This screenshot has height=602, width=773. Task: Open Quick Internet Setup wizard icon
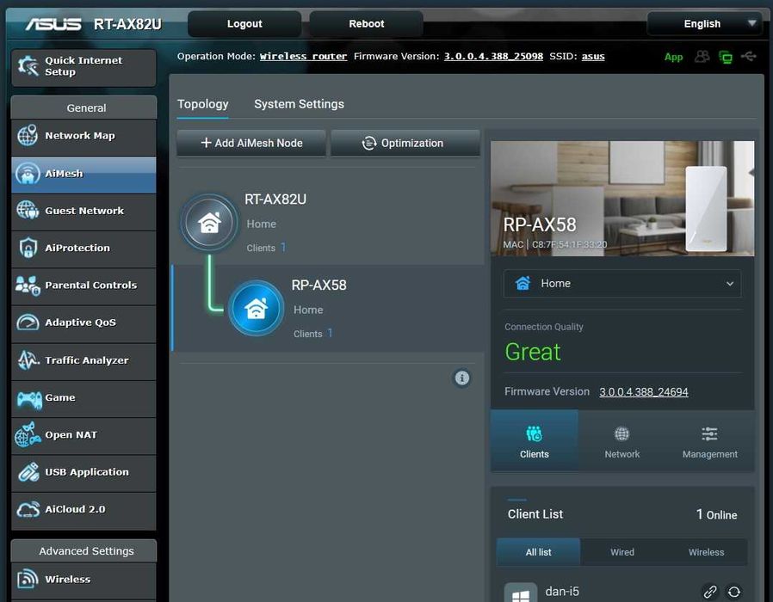pos(28,66)
